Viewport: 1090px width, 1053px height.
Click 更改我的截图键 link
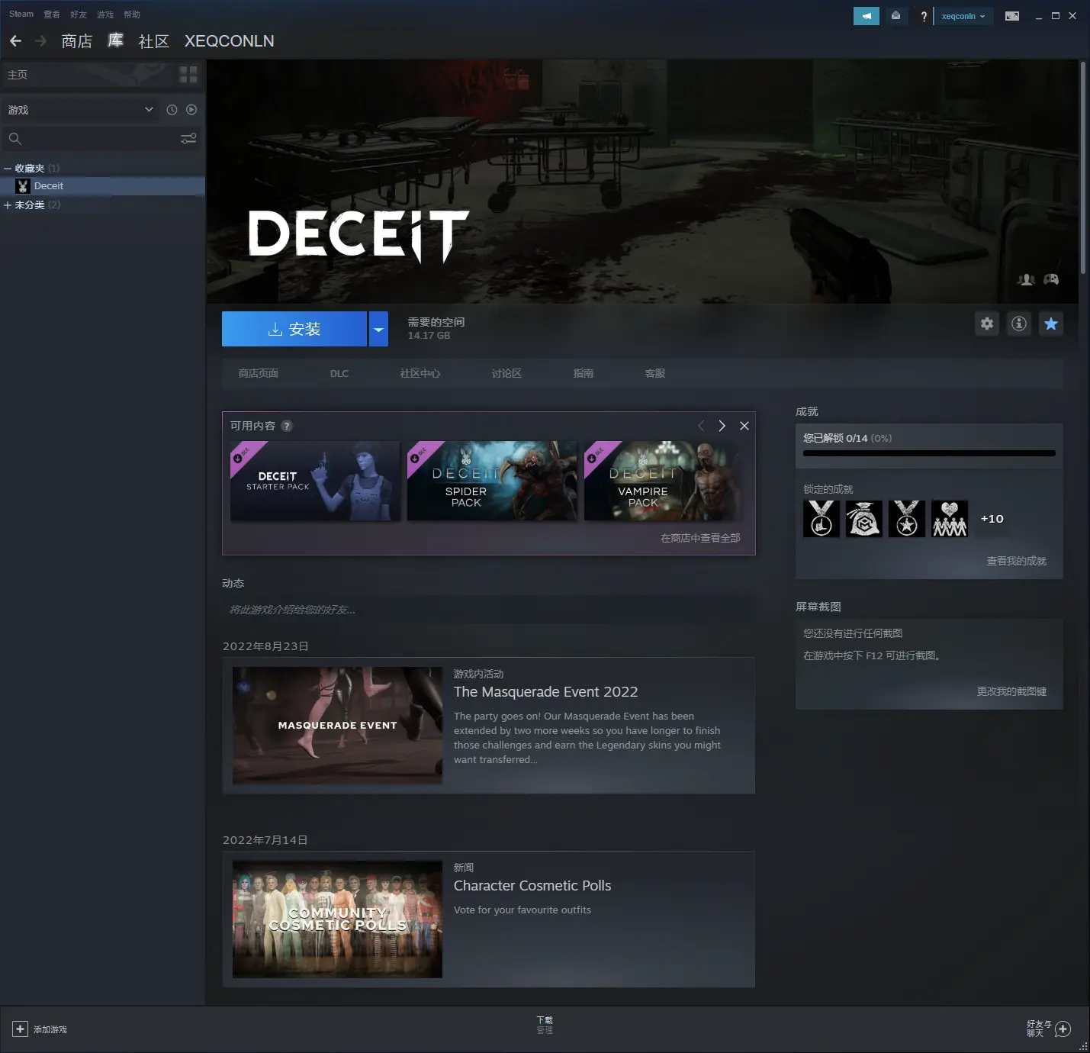1011,691
